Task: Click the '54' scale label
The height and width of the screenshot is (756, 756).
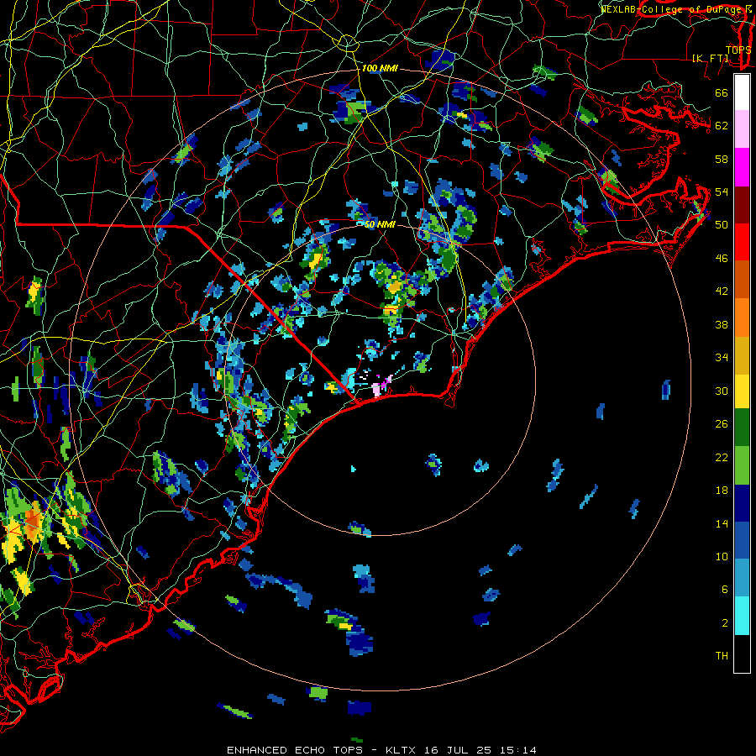Action: click(x=722, y=192)
